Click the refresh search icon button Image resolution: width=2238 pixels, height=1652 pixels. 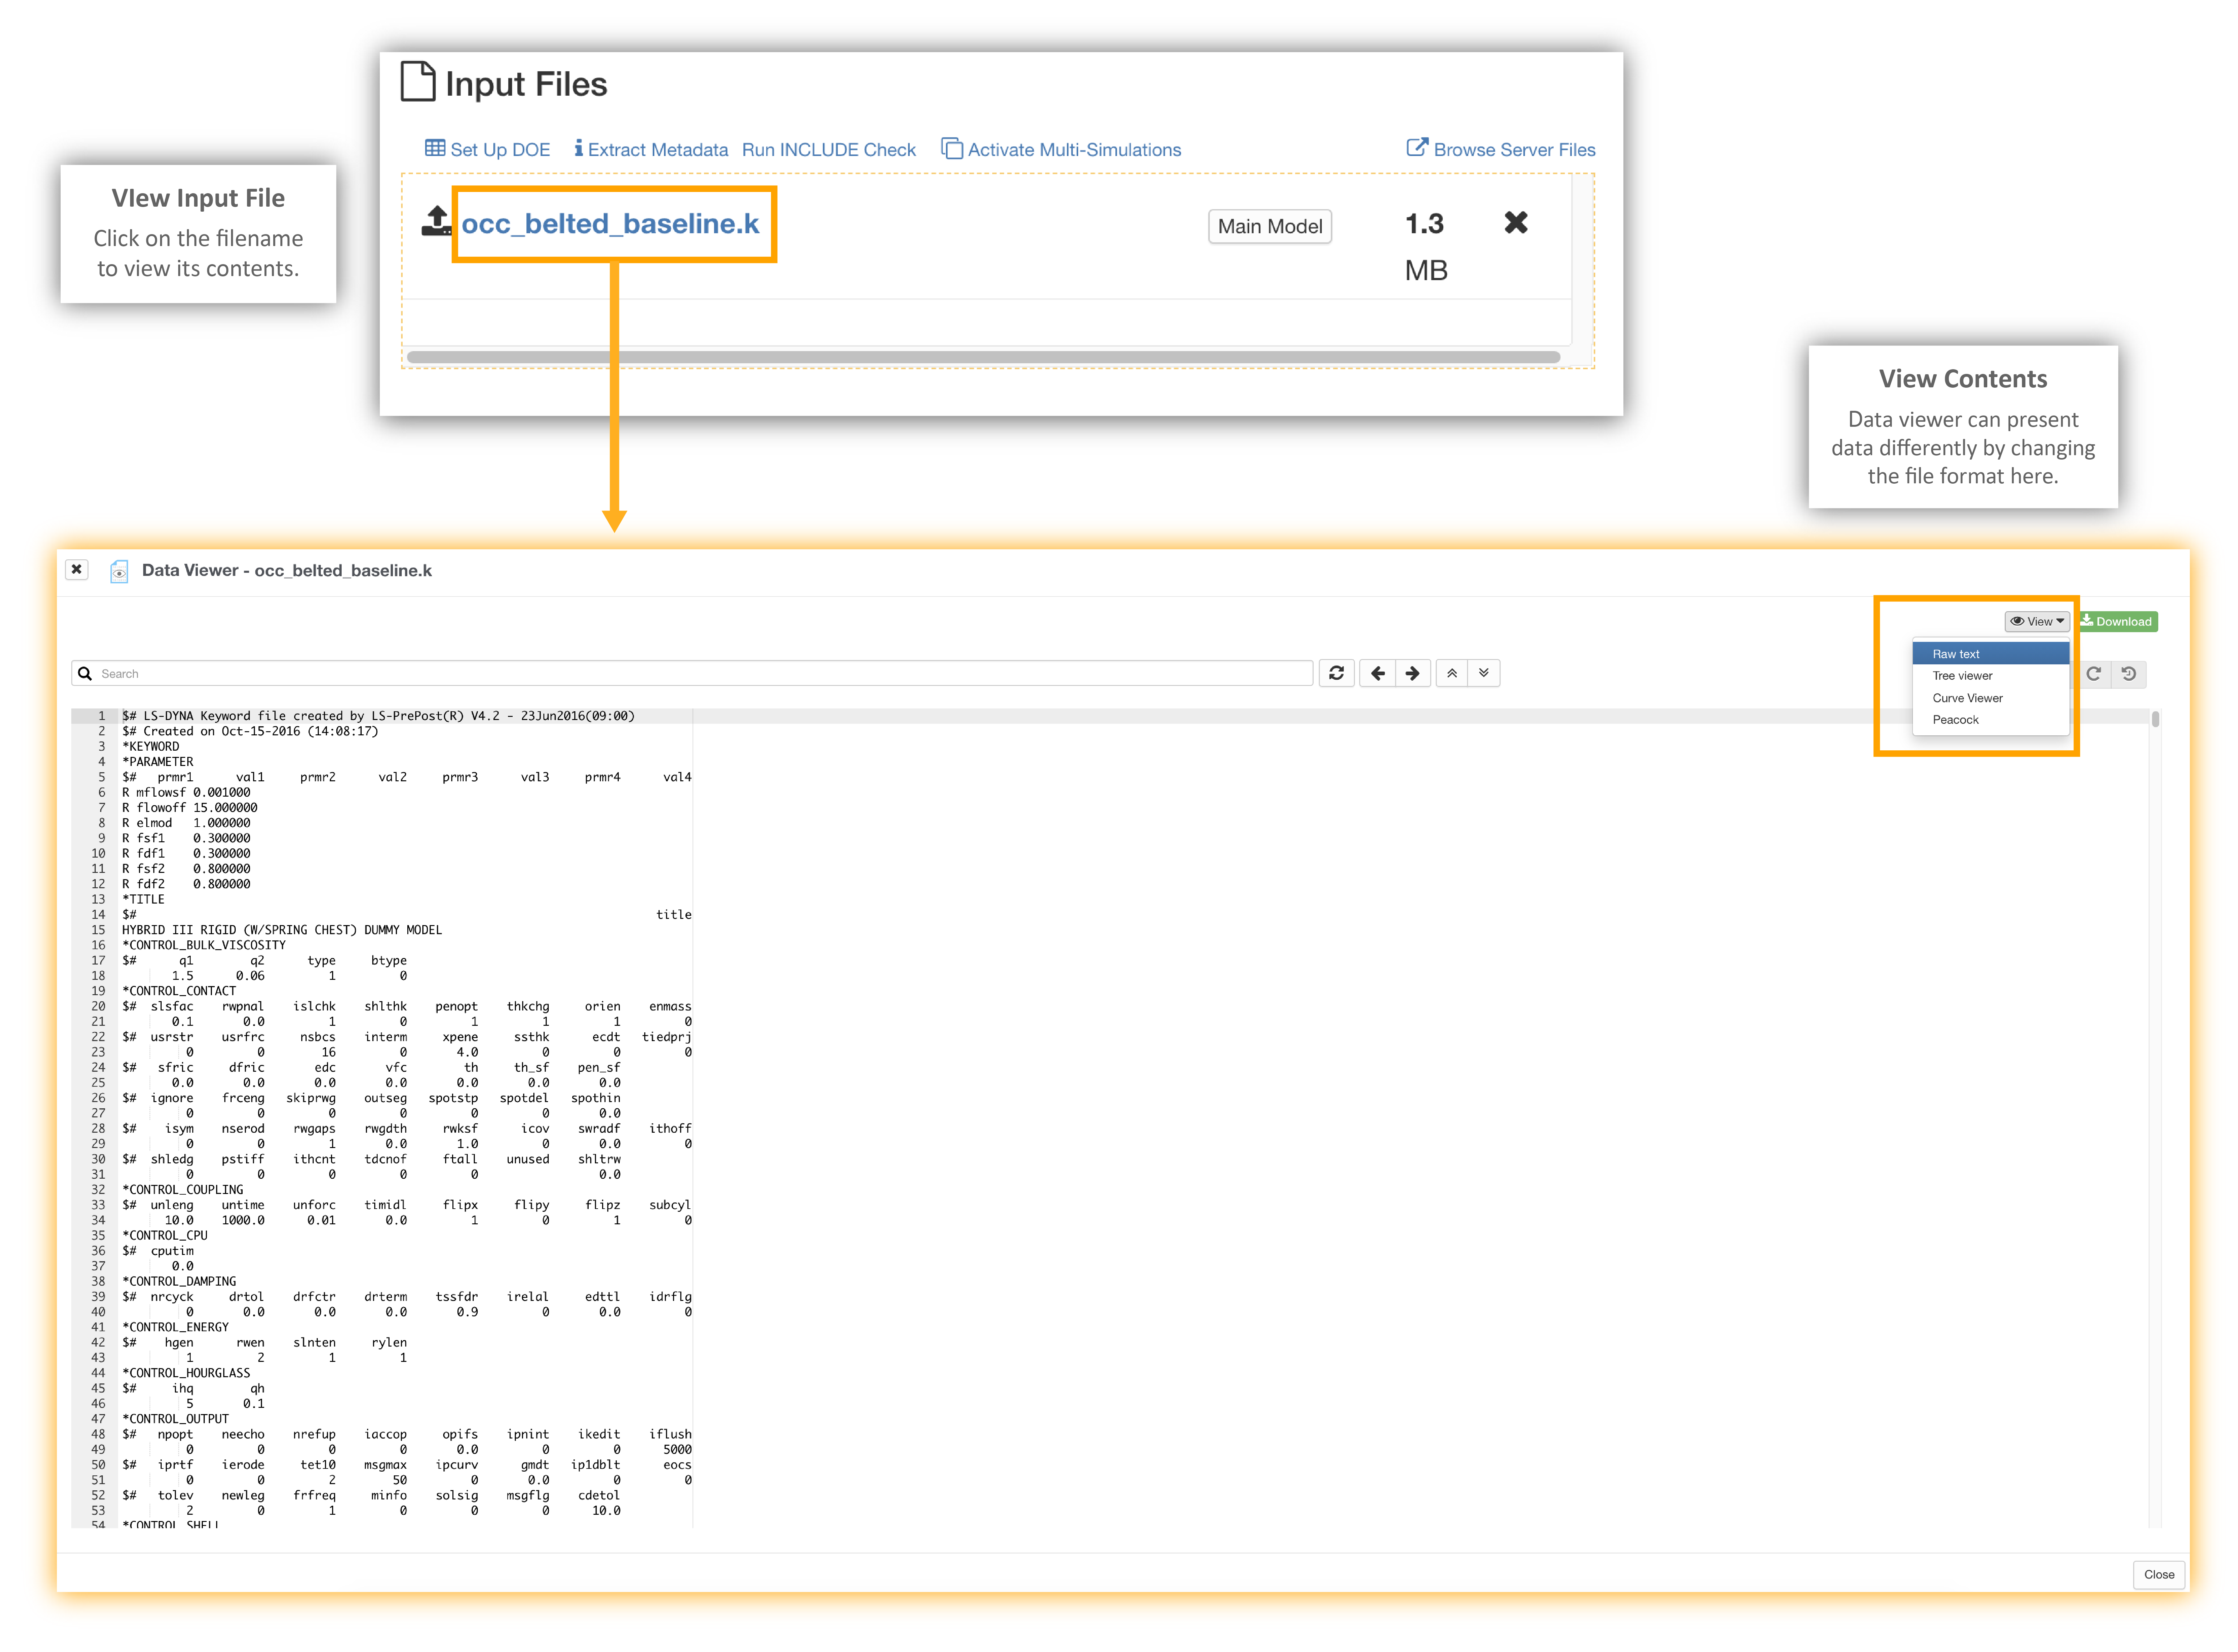(1336, 673)
